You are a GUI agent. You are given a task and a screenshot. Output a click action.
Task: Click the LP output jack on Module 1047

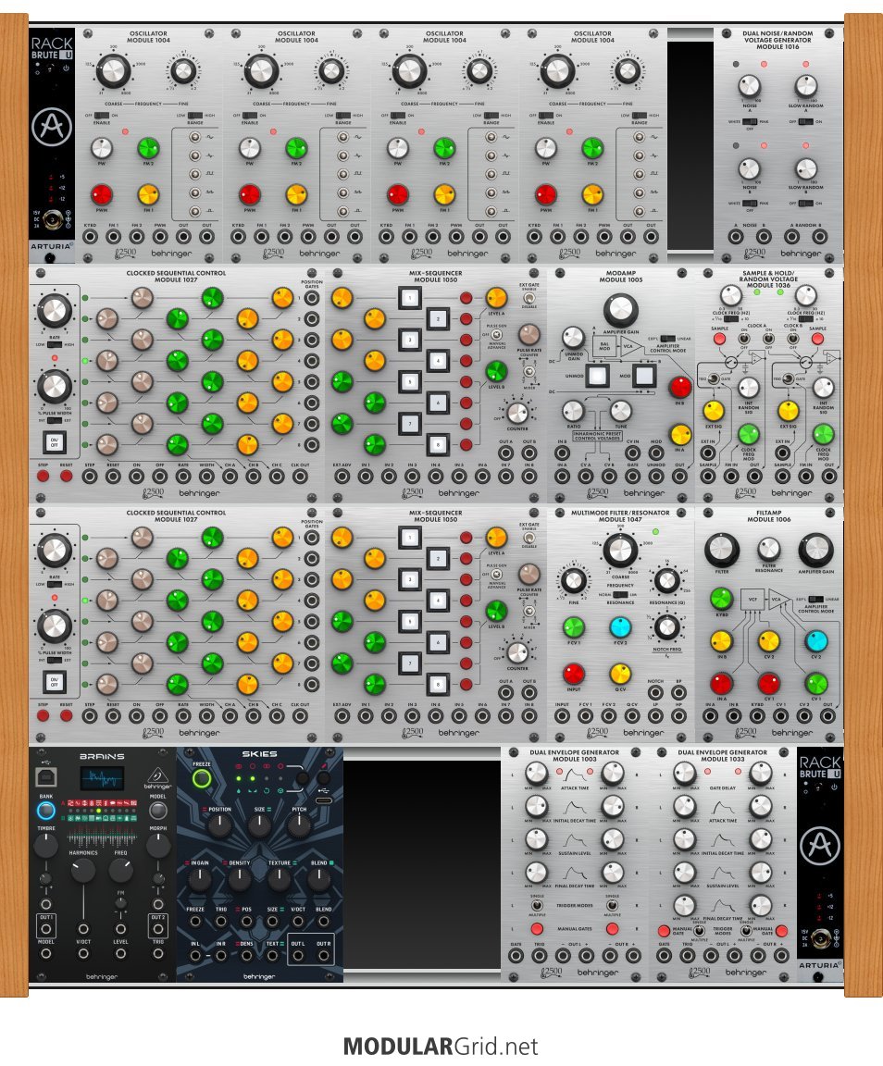pos(655,716)
